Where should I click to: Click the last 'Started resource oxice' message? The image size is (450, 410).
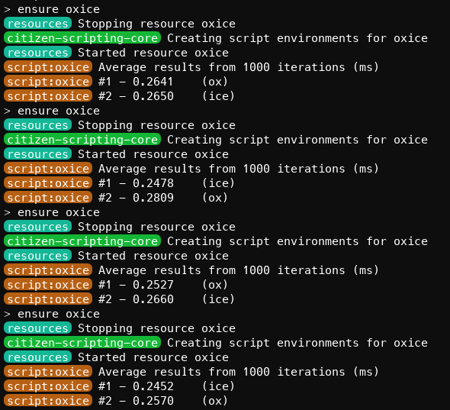(153, 357)
